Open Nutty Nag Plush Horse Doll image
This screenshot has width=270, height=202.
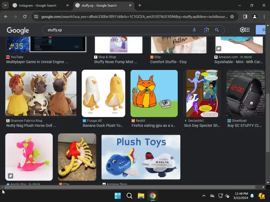pyautogui.click(x=41, y=93)
